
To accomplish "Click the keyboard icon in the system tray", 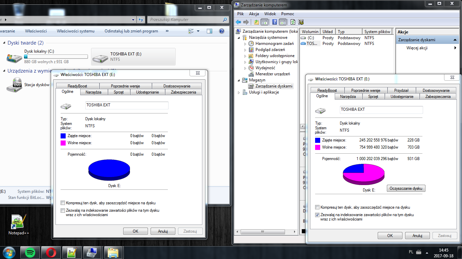I will click(x=419, y=252).
